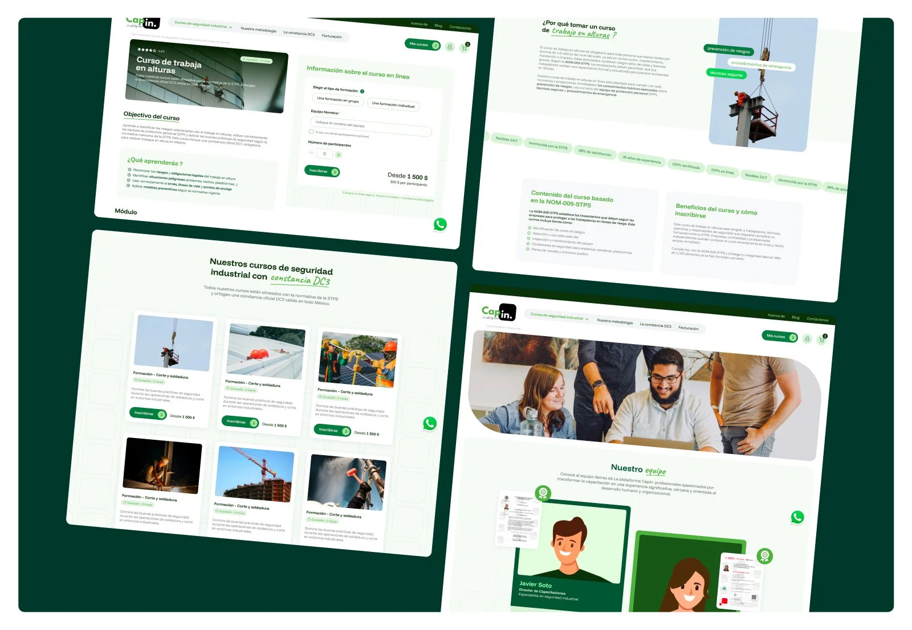Open the user account icon on the course detail page

tap(450, 47)
